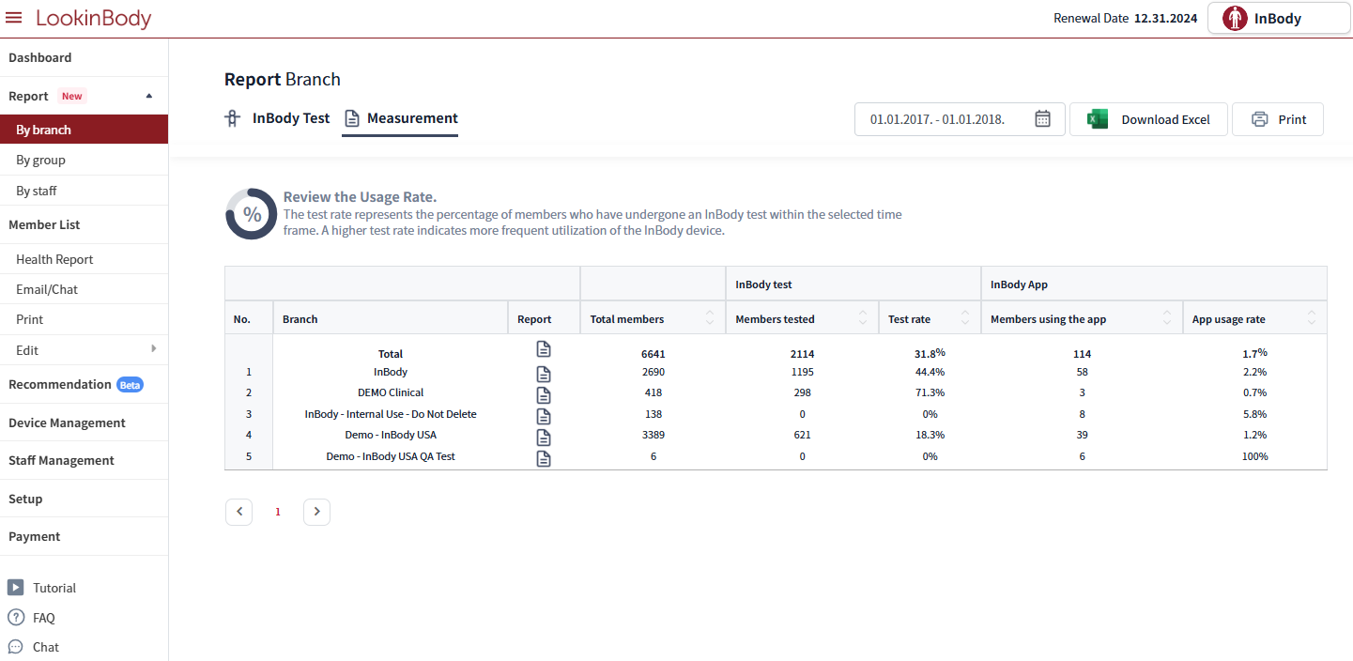
Task: Go to the previous page arrow
Action: coord(239,512)
